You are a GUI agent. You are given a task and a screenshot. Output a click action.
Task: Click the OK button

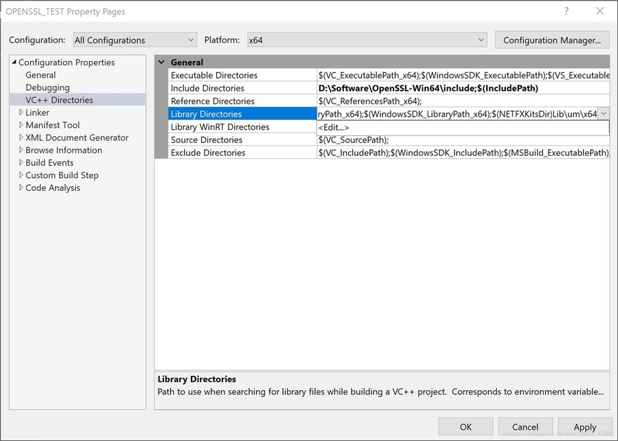click(x=466, y=427)
